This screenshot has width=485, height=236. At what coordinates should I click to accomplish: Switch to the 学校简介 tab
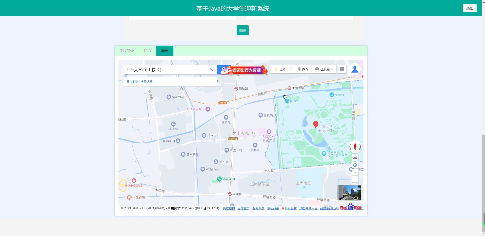(x=127, y=51)
